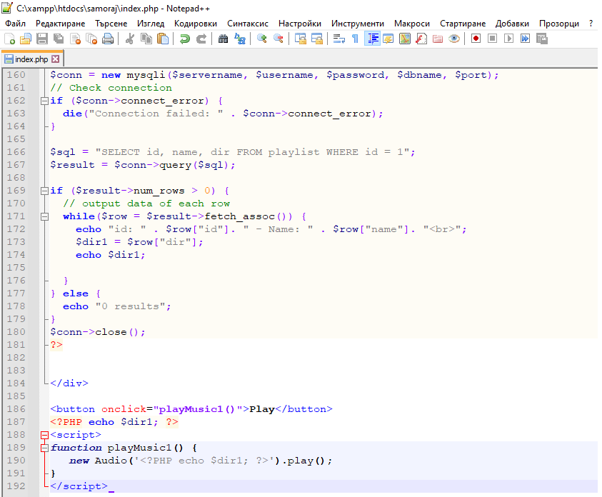Open the Търсене menu
Image resolution: width=602 pixels, height=497 pixels.
pos(111,24)
